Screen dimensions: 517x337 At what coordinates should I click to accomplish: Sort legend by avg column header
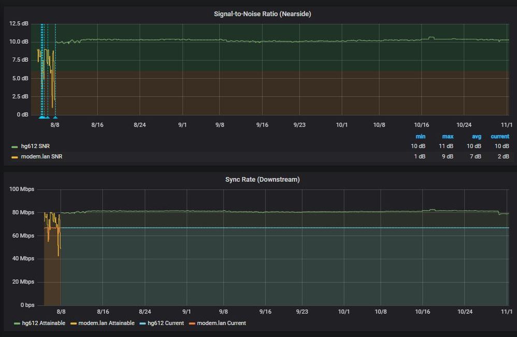pyautogui.click(x=476, y=136)
